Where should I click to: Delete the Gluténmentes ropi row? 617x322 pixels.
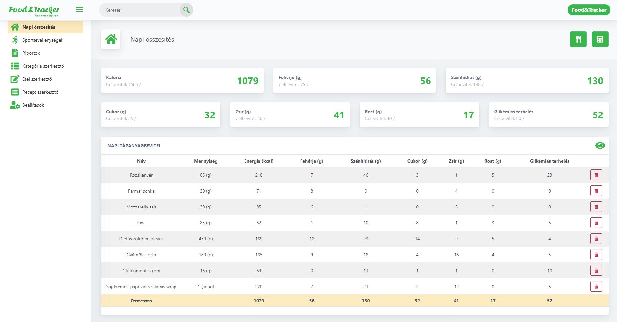click(596, 271)
